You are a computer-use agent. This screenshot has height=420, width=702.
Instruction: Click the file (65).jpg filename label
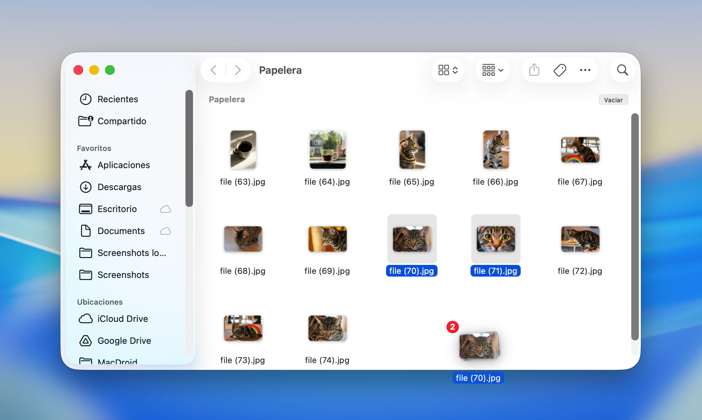[x=412, y=182]
